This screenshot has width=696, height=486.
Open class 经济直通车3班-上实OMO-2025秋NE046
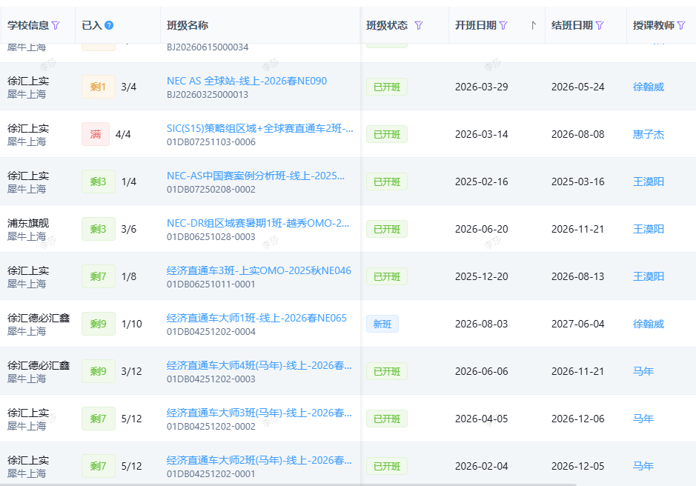pyautogui.click(x=259, y=270)
